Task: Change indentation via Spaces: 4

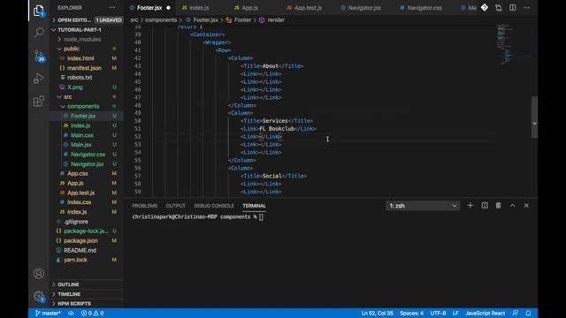Action: [x=411, y=313]
